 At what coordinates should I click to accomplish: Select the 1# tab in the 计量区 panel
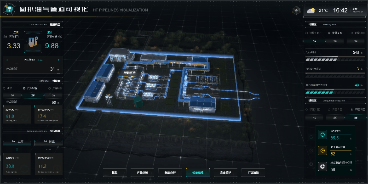point(315,41)
